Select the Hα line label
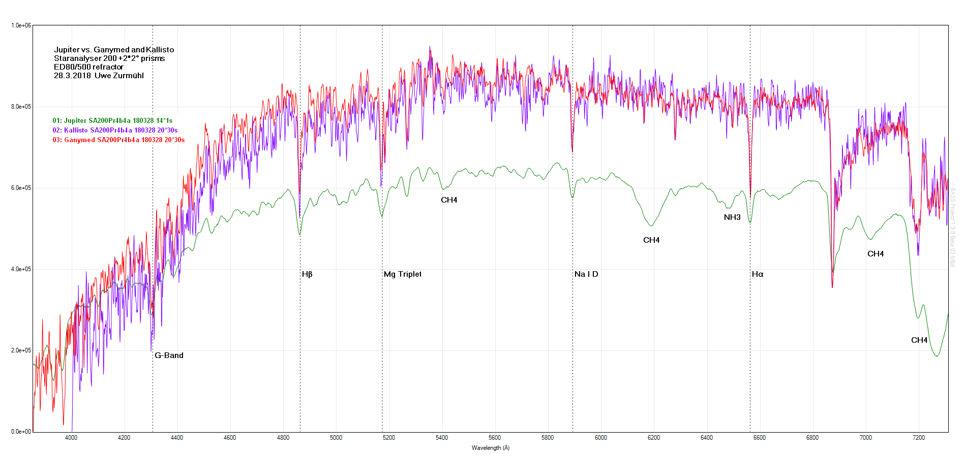 click(x=758, y=274)
